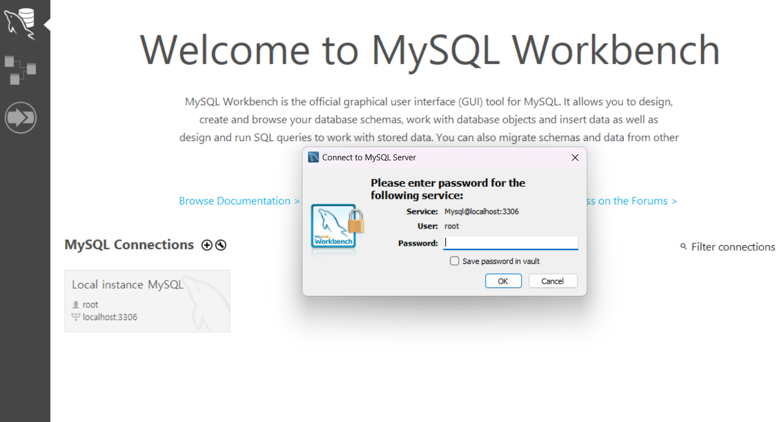Dismiss the dialog with the Cancel button
781x422 pixels.
[553, 281]
